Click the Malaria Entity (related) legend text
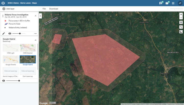The image size is (184, 105). click(18, 28)
